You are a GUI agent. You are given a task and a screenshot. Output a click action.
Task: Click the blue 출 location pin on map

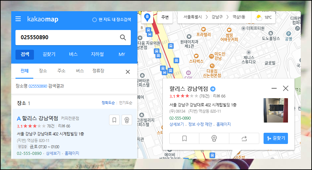tap(147, 17)
